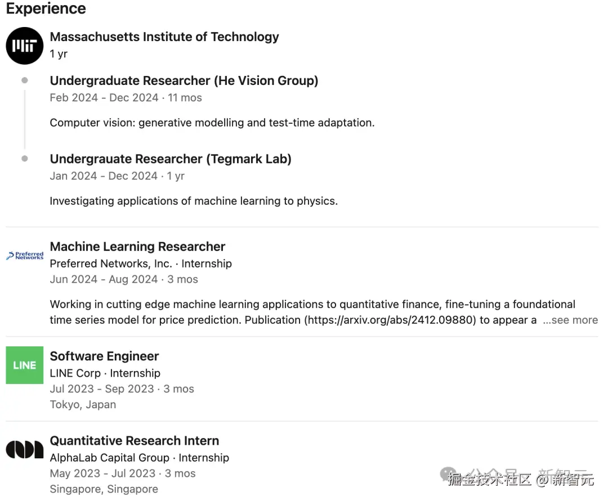608x501 pixels.
Task: Open Massachusetts Institute of Technology company link
Action: pyautogui.click(x=164, y=37)
